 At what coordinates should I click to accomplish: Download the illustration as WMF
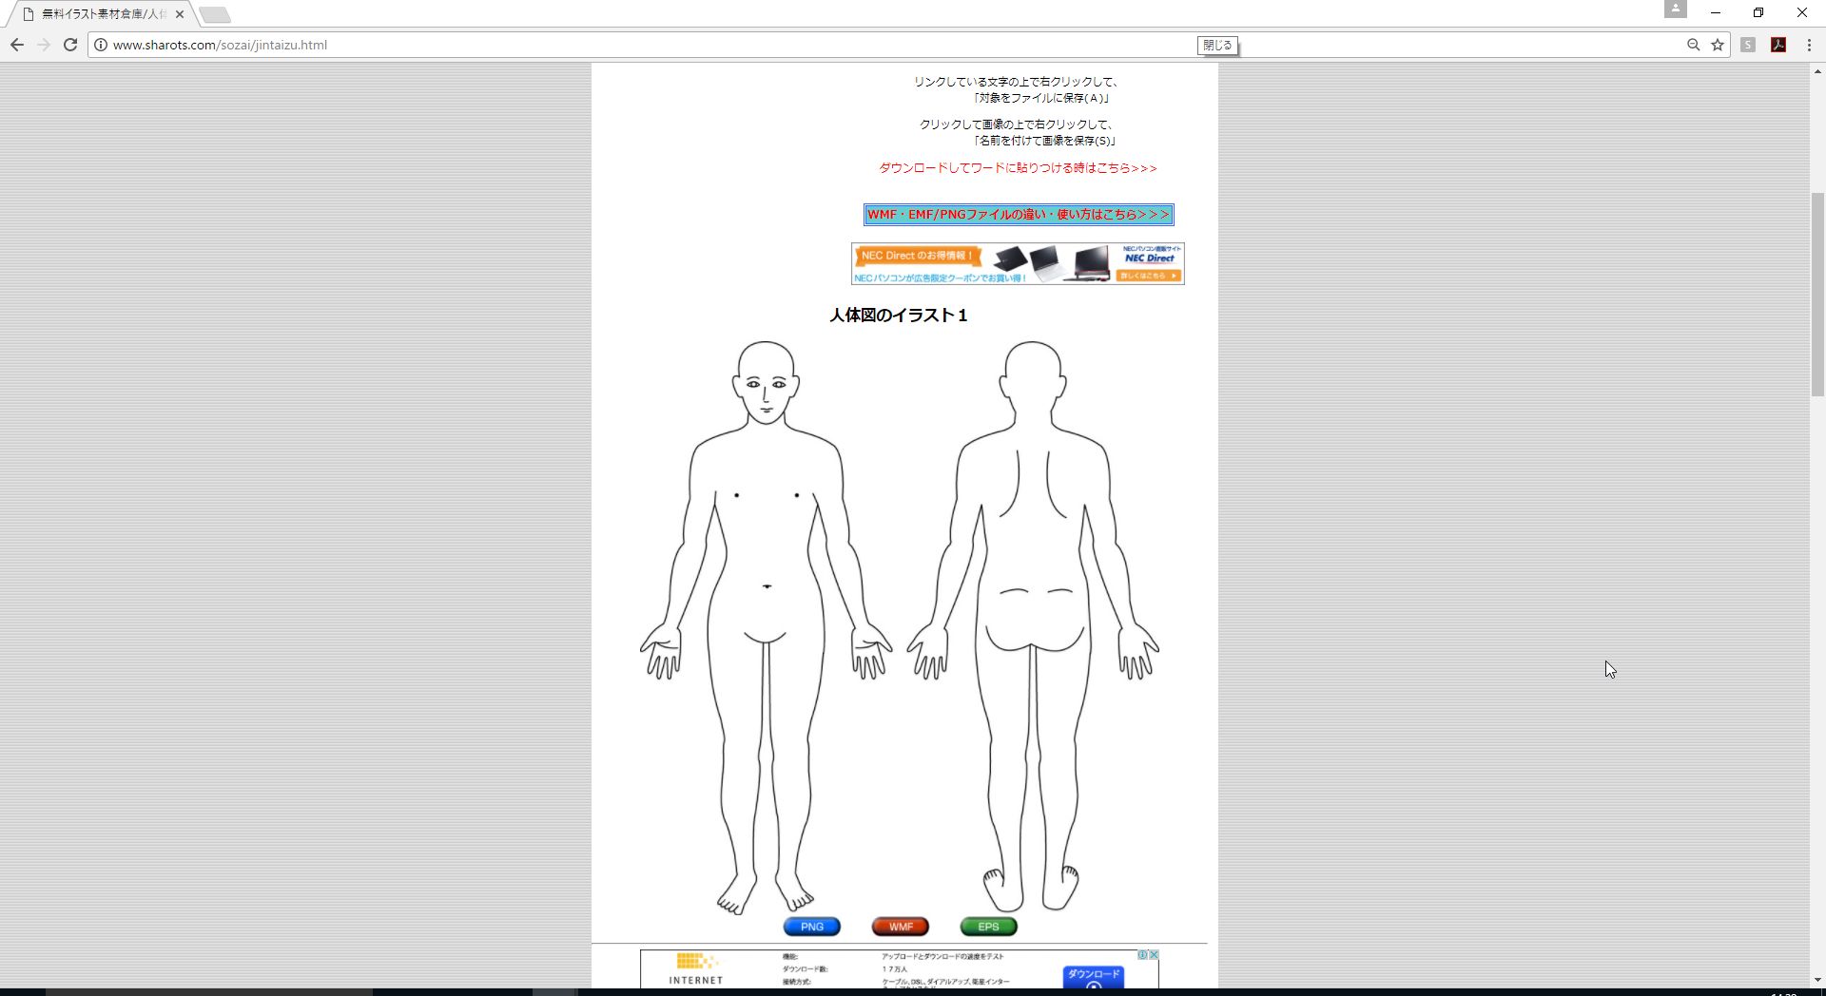[899, 927]
